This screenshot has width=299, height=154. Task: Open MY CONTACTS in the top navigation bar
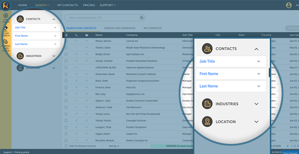coord(67,5)
